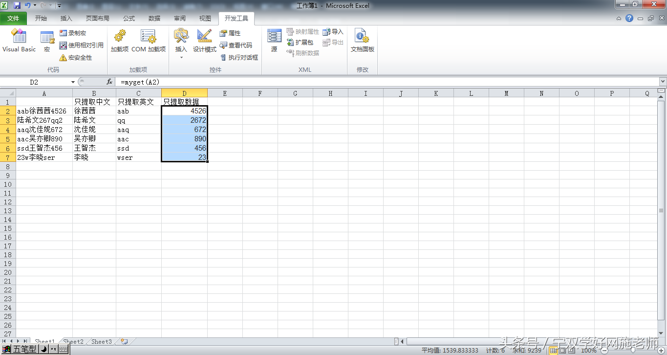The width and height of the screenshot is (667, 355).
Task: Toggle 使用相对引用 relative references
Action: (81, 45)
